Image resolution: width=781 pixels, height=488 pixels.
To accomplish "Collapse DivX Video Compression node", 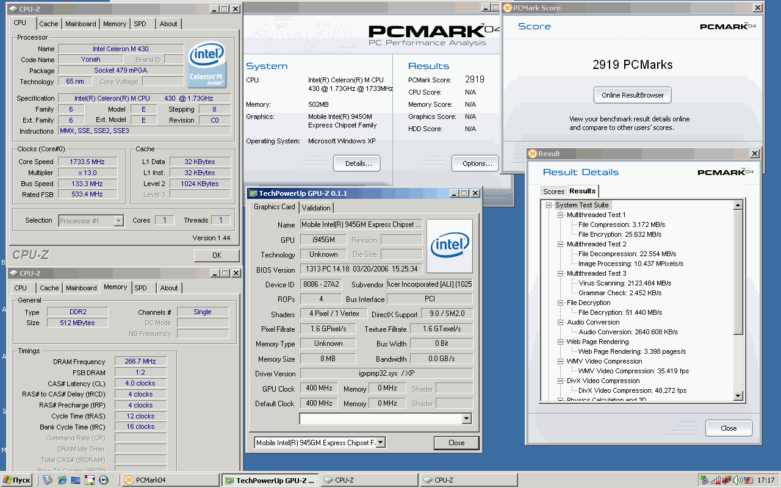I will coord(560,381).
